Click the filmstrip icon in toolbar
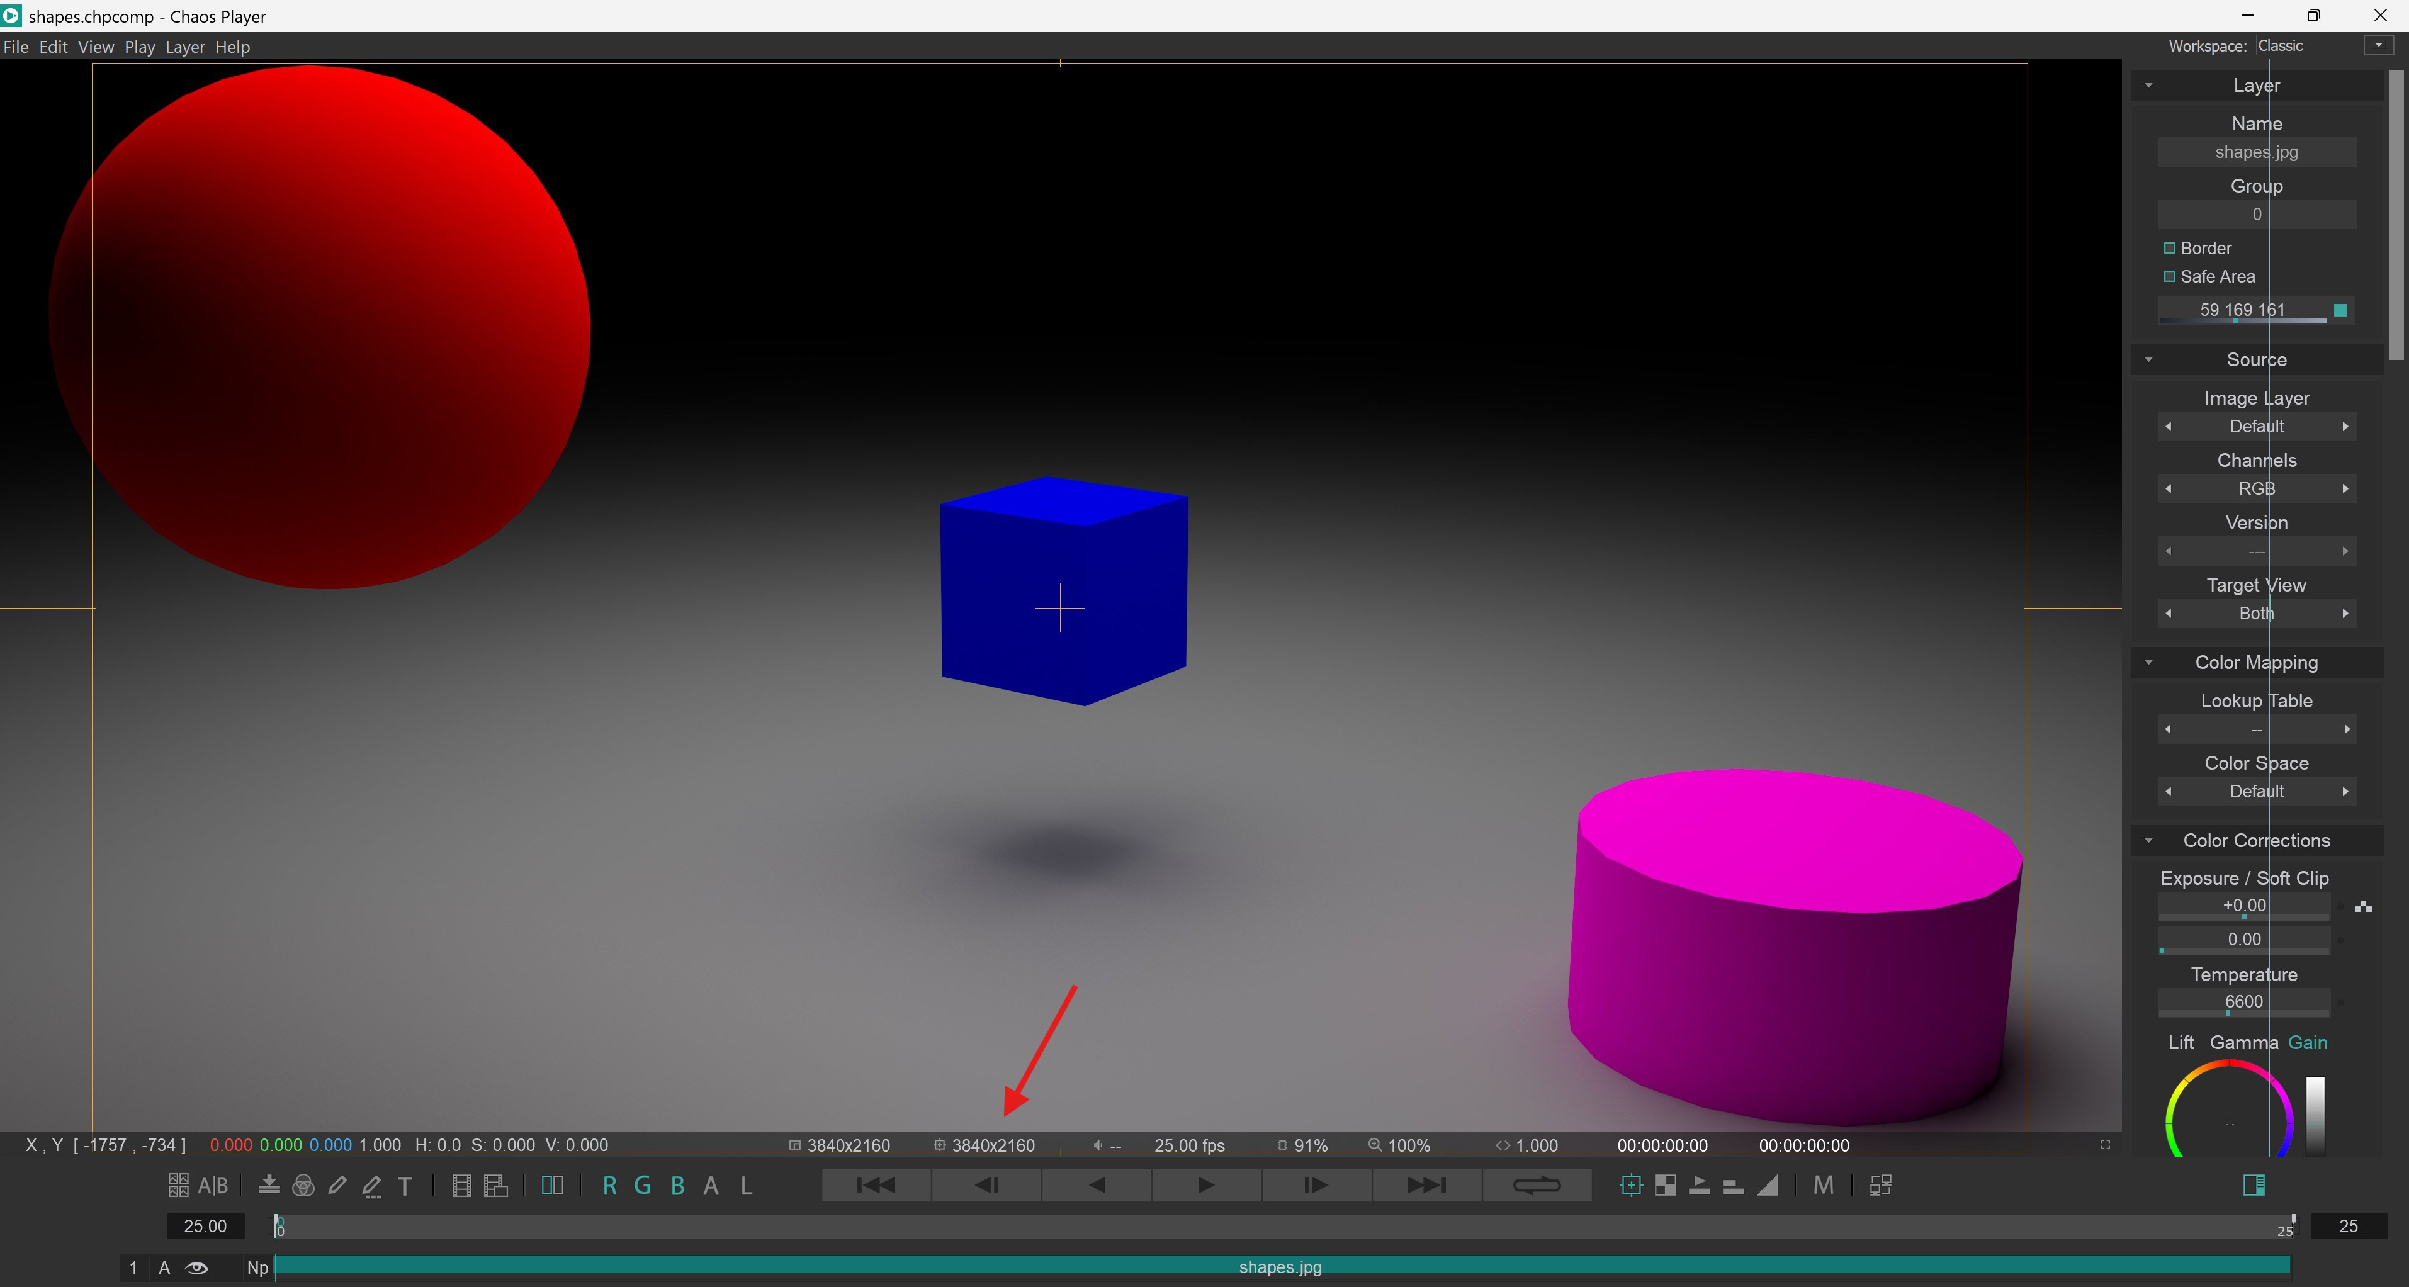This screenshot has height=1287, width=2409. pyautogui.click(x=461, y=1185)
